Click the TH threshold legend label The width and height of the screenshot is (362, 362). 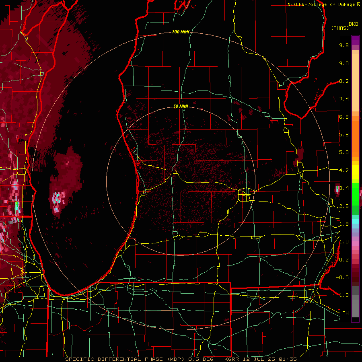(346, 313)
